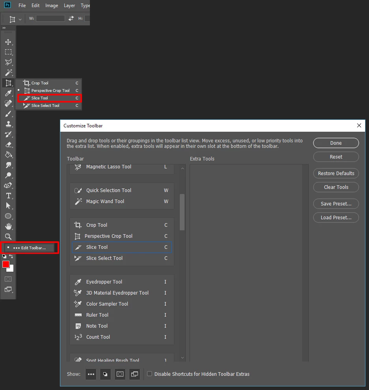Select the Clone Stamp tool
Screen dimensions: 369x390
8,124
